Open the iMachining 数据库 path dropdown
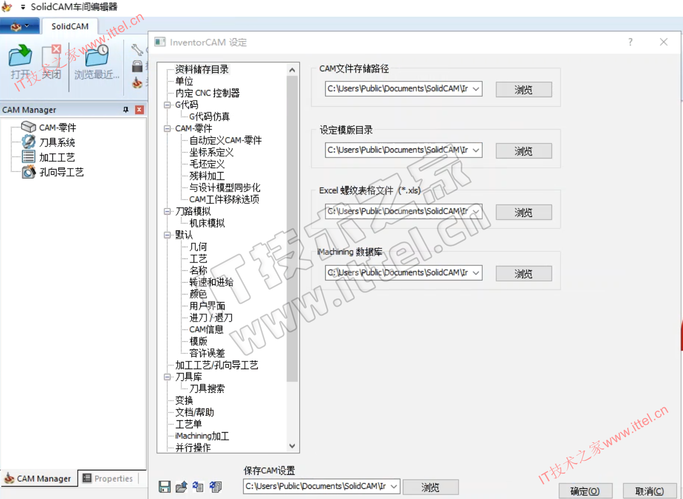The image size is (683, 499). coord(476,273)
